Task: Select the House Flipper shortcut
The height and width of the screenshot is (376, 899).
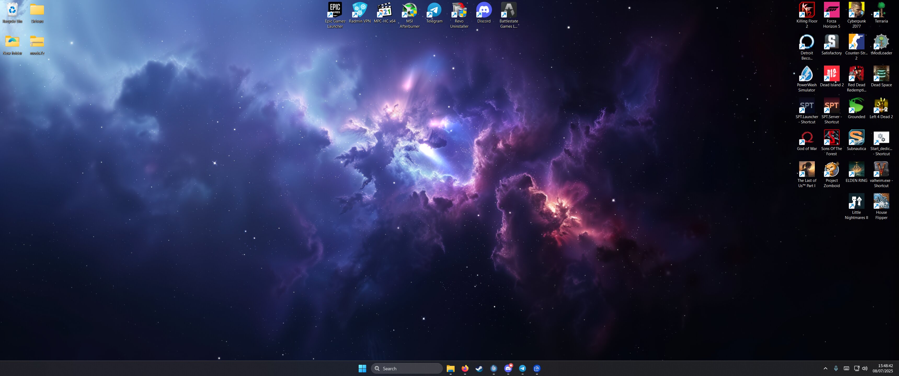Action: [881, 206]
